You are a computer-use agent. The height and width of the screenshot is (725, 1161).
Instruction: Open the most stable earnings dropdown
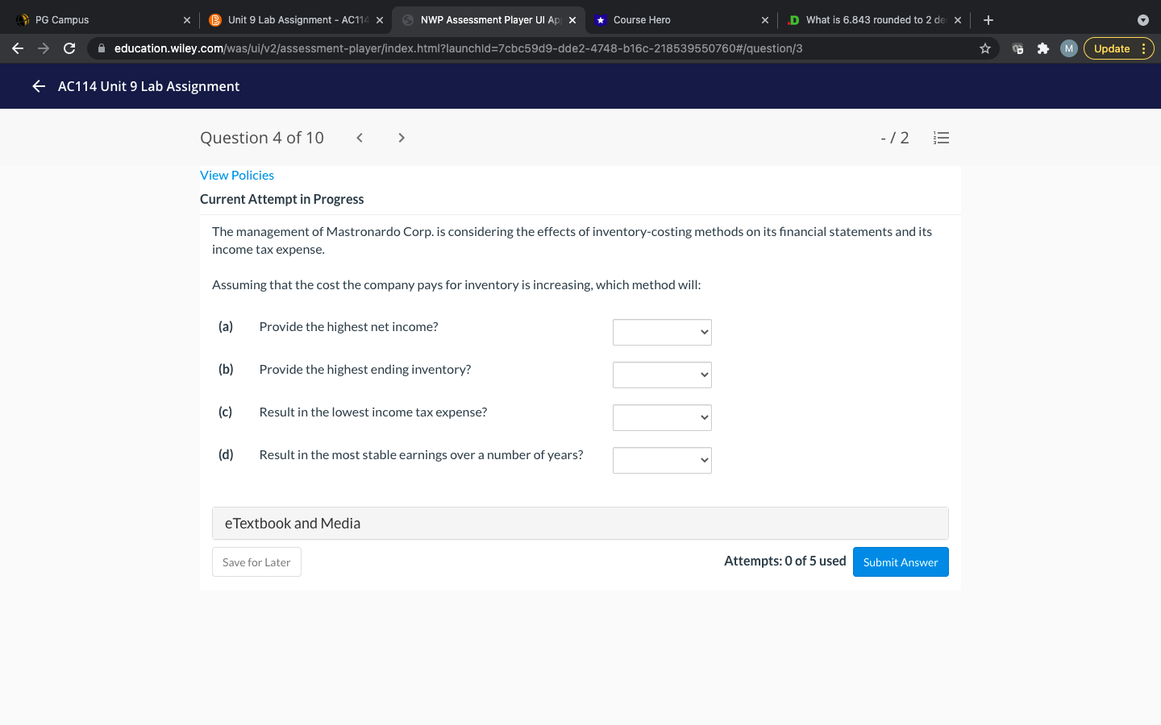[662, 460]
